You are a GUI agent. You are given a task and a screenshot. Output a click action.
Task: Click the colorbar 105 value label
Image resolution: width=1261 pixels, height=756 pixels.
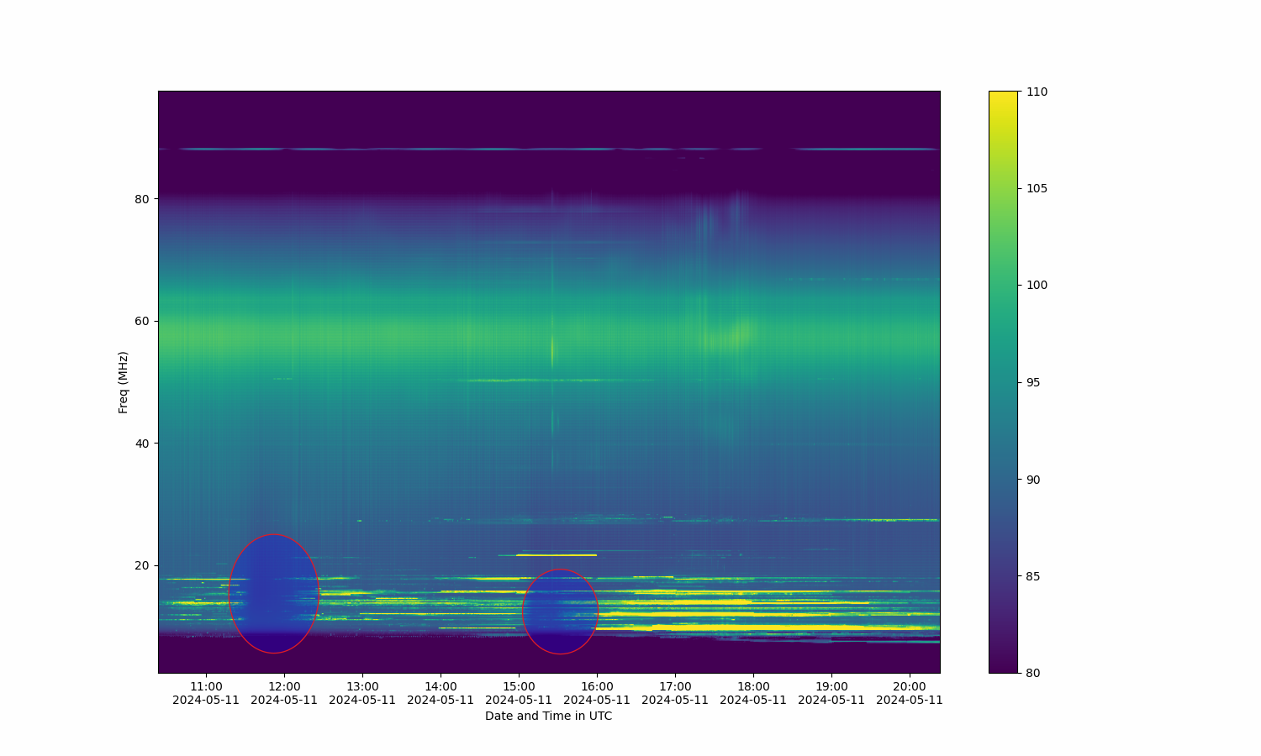pos(1037,188)
